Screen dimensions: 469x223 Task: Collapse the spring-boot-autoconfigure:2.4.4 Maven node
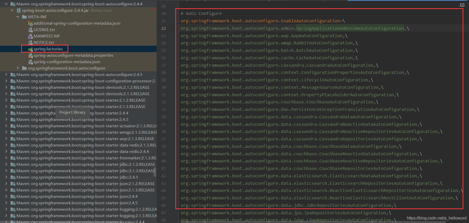coord(6,4)
